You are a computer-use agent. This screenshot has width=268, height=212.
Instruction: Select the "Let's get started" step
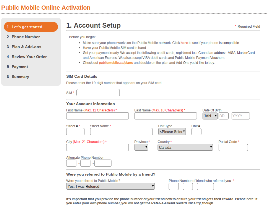(31, 27)
